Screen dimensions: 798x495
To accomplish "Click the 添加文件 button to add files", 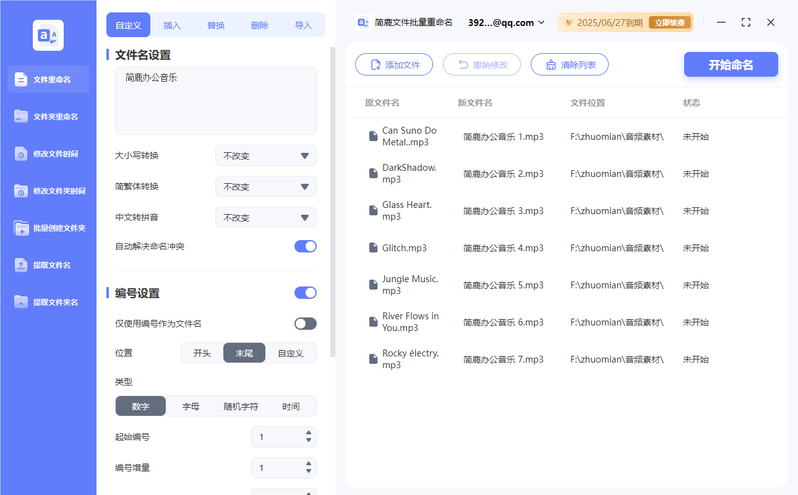I will pyautogui.click(x=394, y=64).
